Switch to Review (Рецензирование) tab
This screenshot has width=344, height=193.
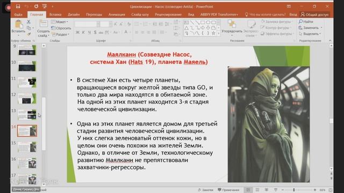point(168,14)
